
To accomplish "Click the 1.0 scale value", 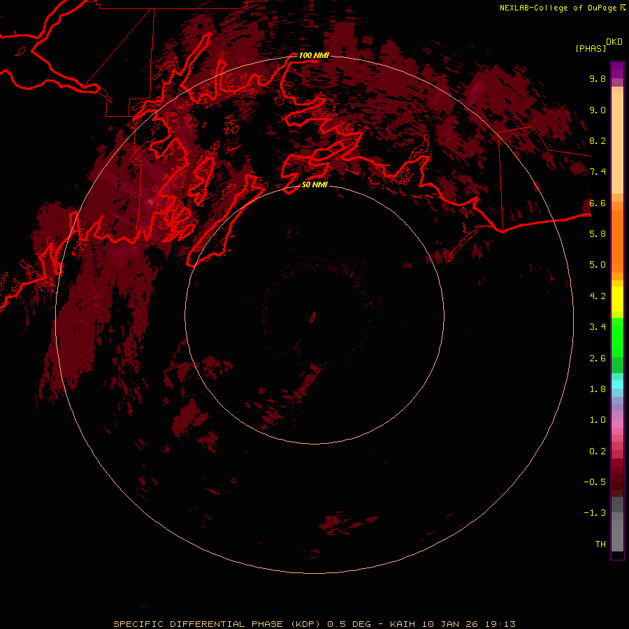I will [598, 419].
